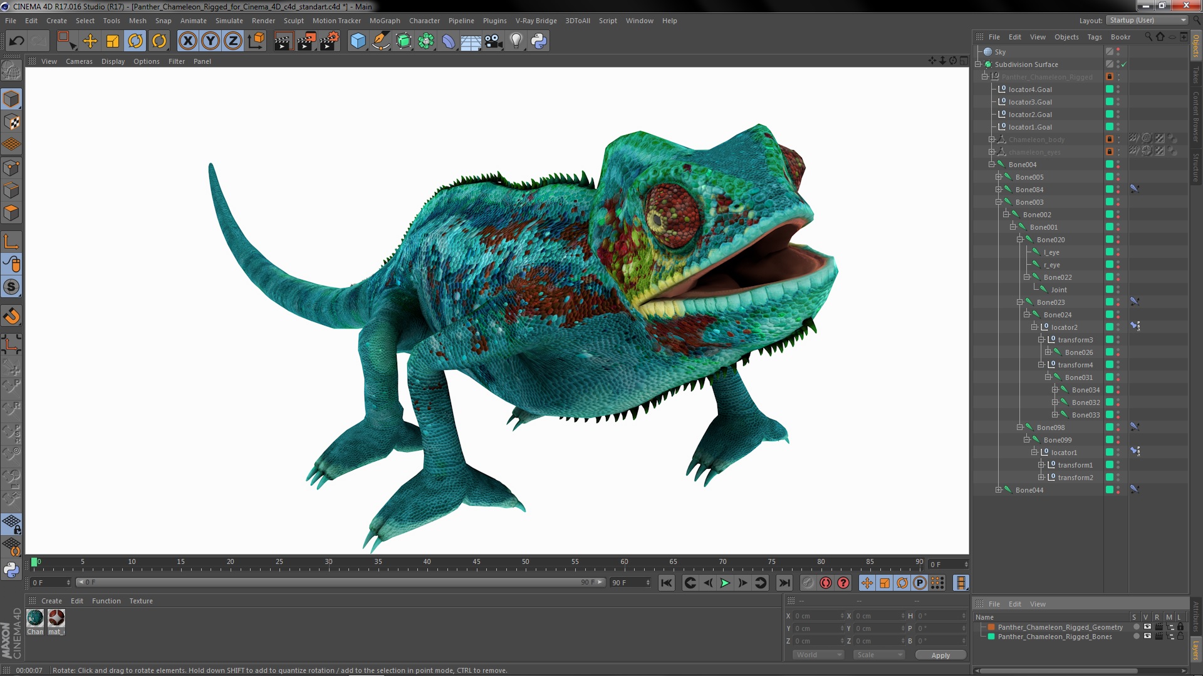Click Apply in coordinates panel
The height and width of the screenshot is (676, 1203).
(x=940, y=655)
